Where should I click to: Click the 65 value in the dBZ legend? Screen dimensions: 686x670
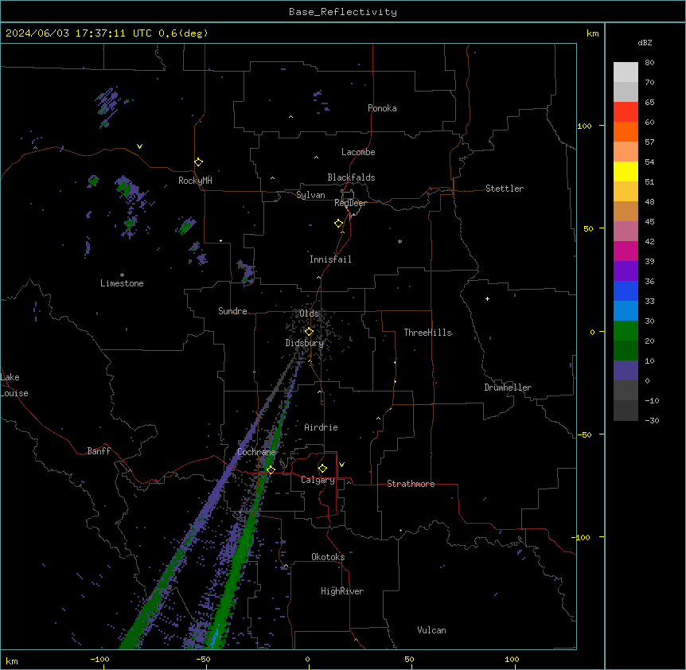[649, 103]
